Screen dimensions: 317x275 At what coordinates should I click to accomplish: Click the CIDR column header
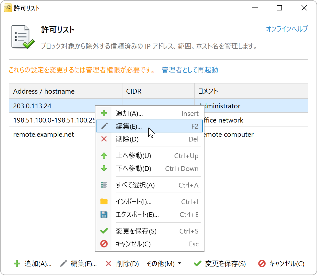[x=158, y=91]
